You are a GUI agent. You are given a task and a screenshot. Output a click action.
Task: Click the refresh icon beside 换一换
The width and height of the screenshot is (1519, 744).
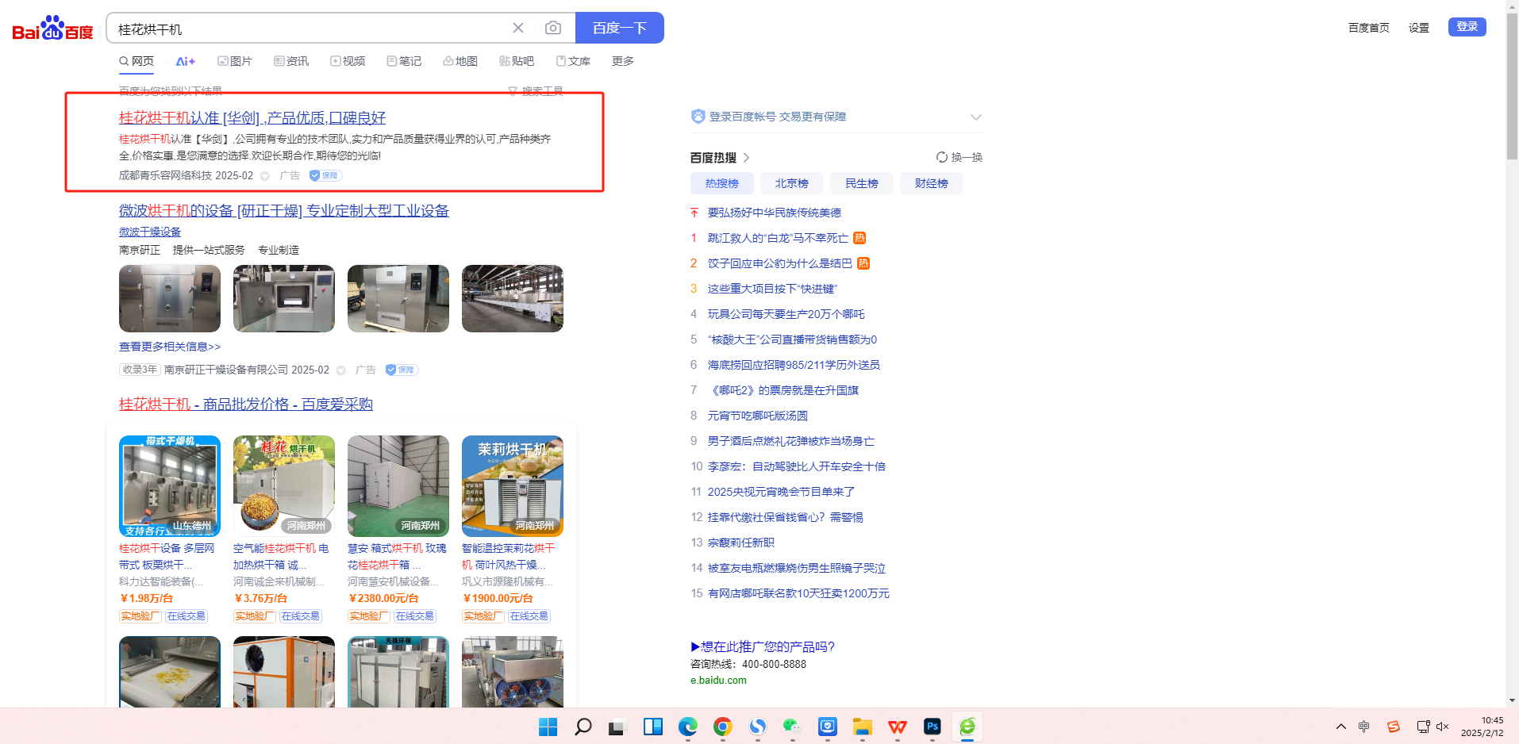[941, 157]
